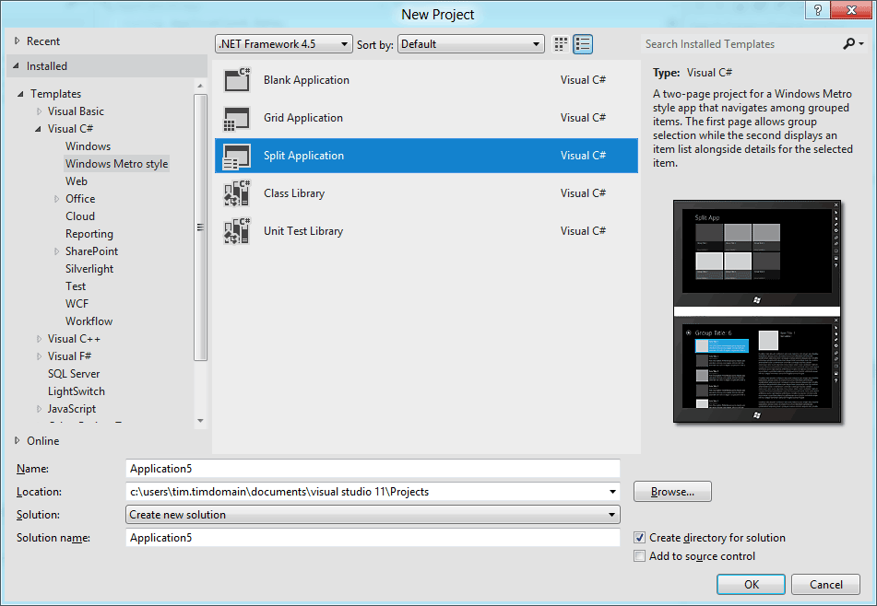Viewport: 877px width, 606px height.
Task: Click the Grid Application template icon
Action: pyautogui.click(x=237, y=118)
